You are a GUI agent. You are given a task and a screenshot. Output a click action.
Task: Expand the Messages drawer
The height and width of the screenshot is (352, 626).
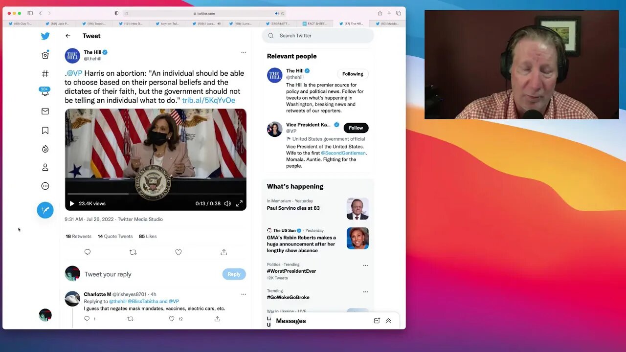click(x=388, y=321)
